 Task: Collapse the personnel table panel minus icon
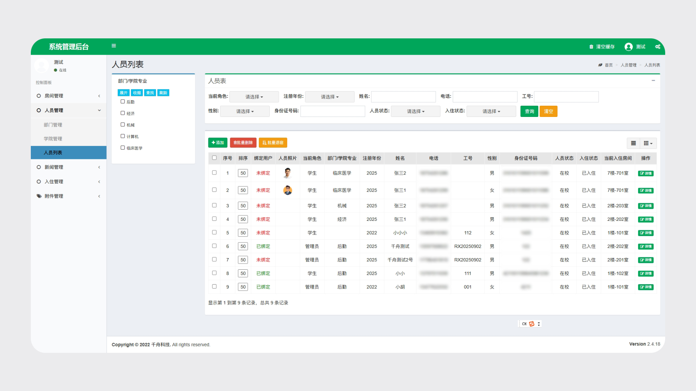[x=653, y=80]
